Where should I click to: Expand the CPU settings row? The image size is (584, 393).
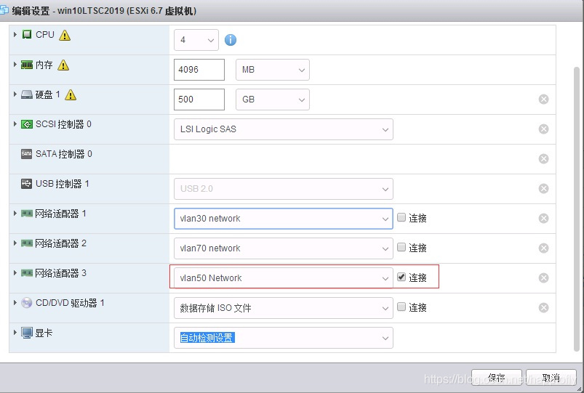click(15, 34)
